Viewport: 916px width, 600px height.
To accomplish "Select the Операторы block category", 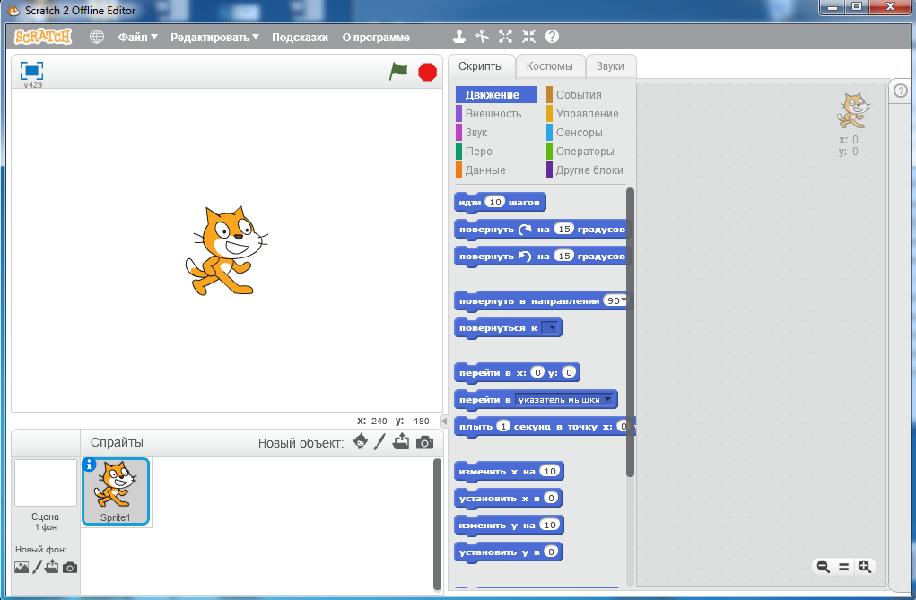I will click(x=585, y=151).
